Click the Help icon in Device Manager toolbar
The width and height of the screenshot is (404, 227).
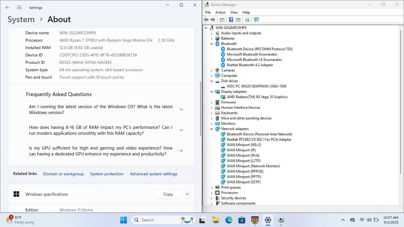[231, 20]
